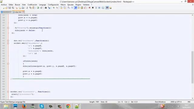Open Skype from the taskbar
Viewport: 194px width, 109px height.
42,106
